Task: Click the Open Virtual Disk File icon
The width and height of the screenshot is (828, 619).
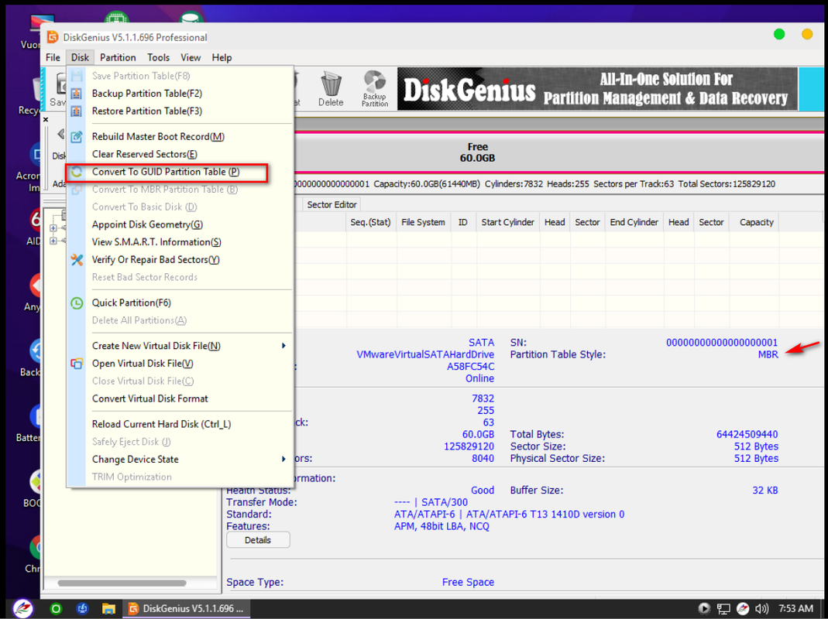Action: pos(77,364)
